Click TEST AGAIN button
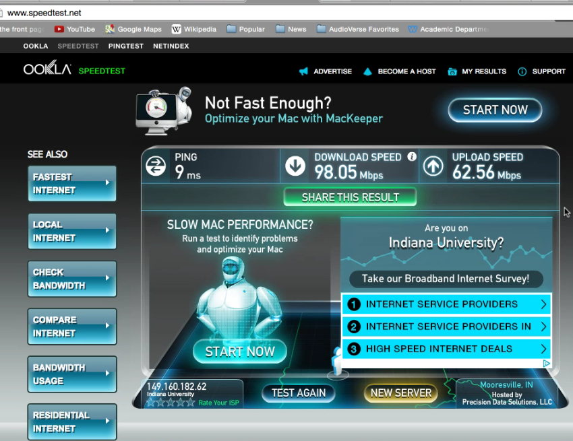573x441 pixels. point(298,393)
